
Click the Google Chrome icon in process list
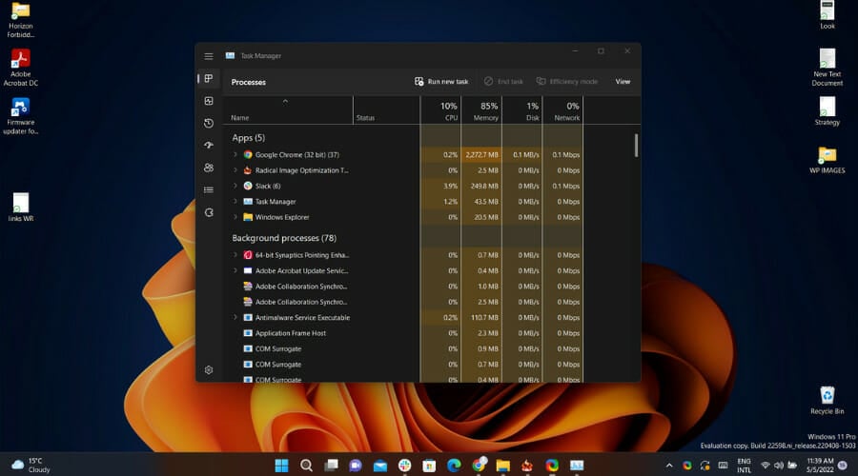tap(248, 154)
